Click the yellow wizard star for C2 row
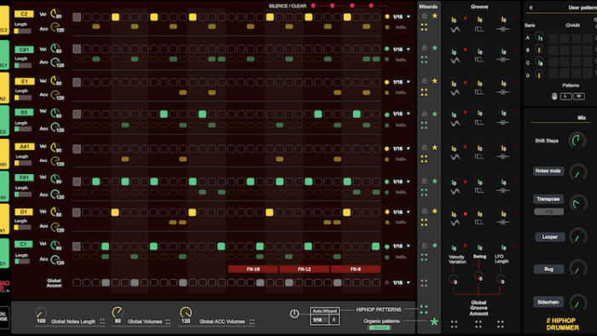The image size is (597, 336). tap(435, 16)
